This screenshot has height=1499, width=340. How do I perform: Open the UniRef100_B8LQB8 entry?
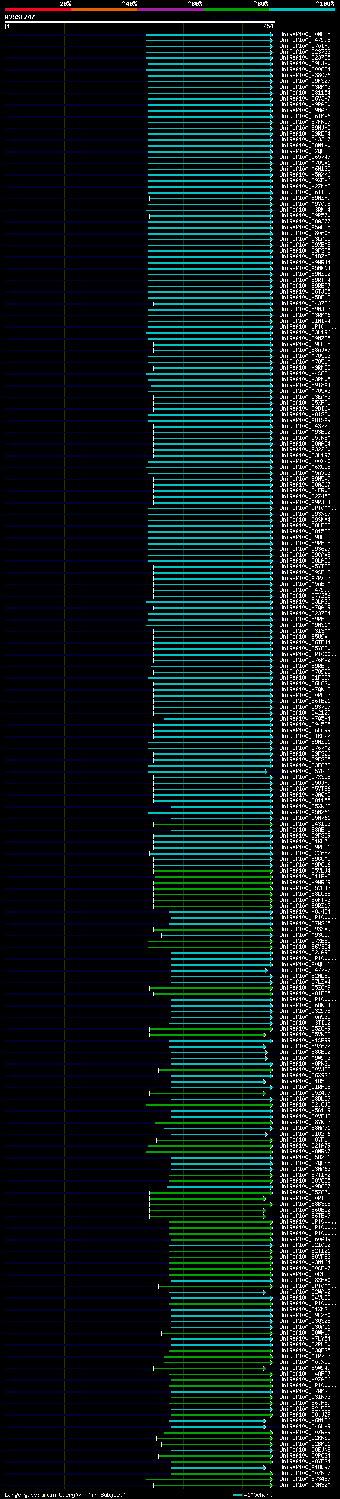pyautogui.click(x=305, y=894)
